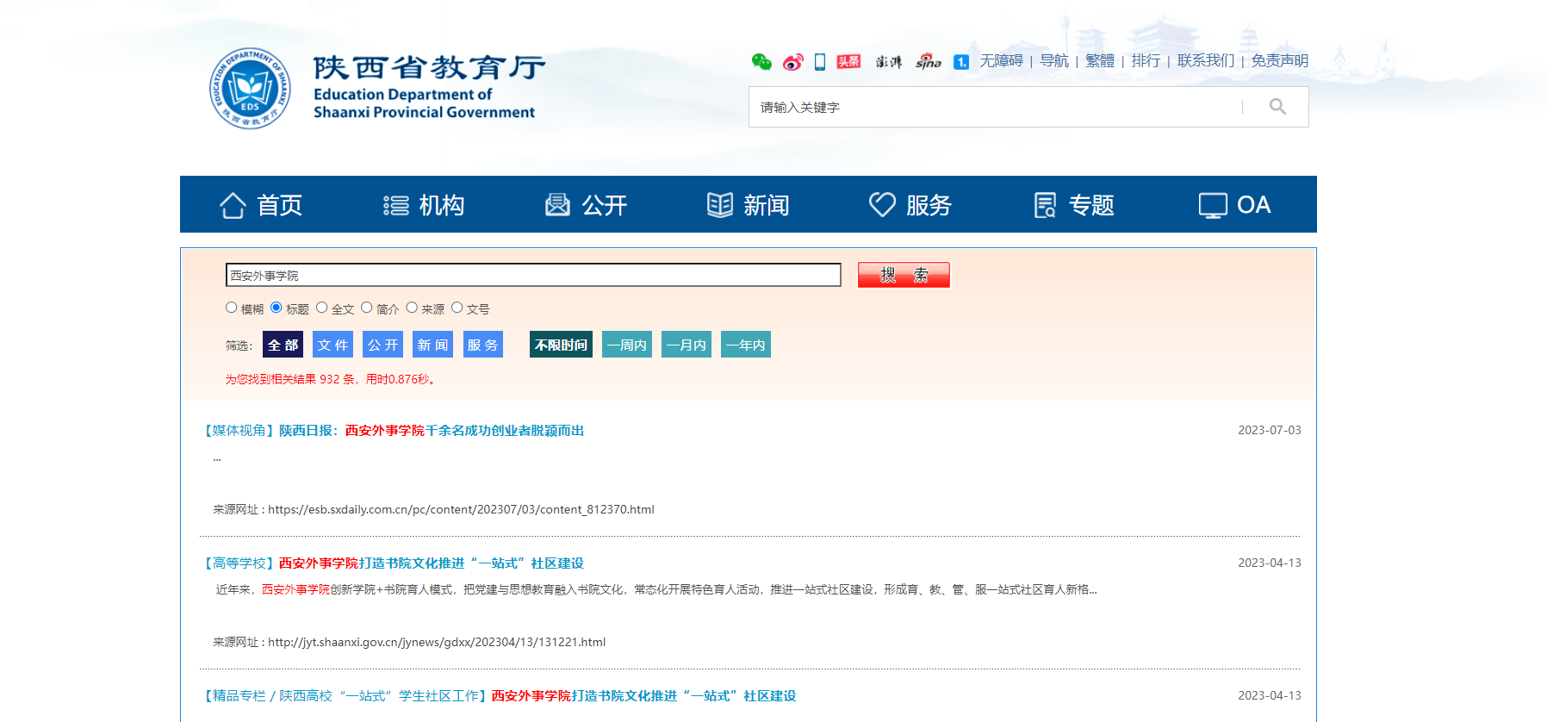This screenshot has height=722, width=1547.
Task: Select the 简介 radio option
Action: [367, 308]
